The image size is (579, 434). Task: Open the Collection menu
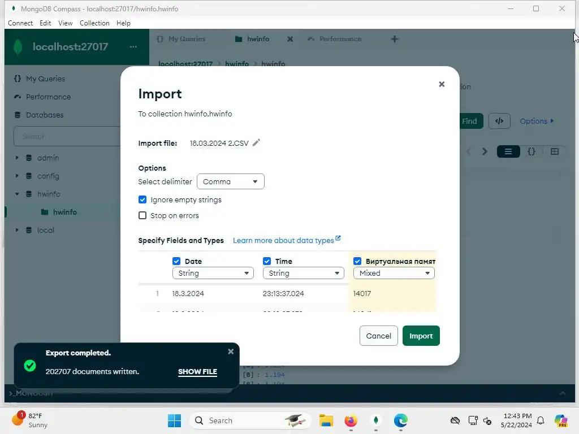tap(94, 23)
